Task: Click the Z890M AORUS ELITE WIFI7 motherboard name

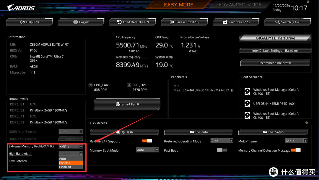Action: (49, 44)
